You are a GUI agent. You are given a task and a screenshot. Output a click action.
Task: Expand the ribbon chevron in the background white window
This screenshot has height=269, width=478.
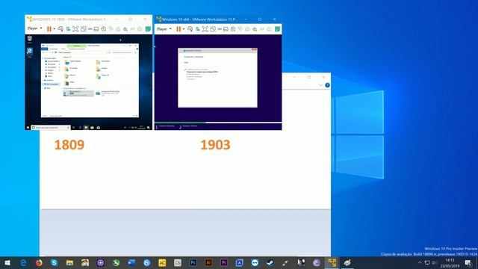coord(320,85)
